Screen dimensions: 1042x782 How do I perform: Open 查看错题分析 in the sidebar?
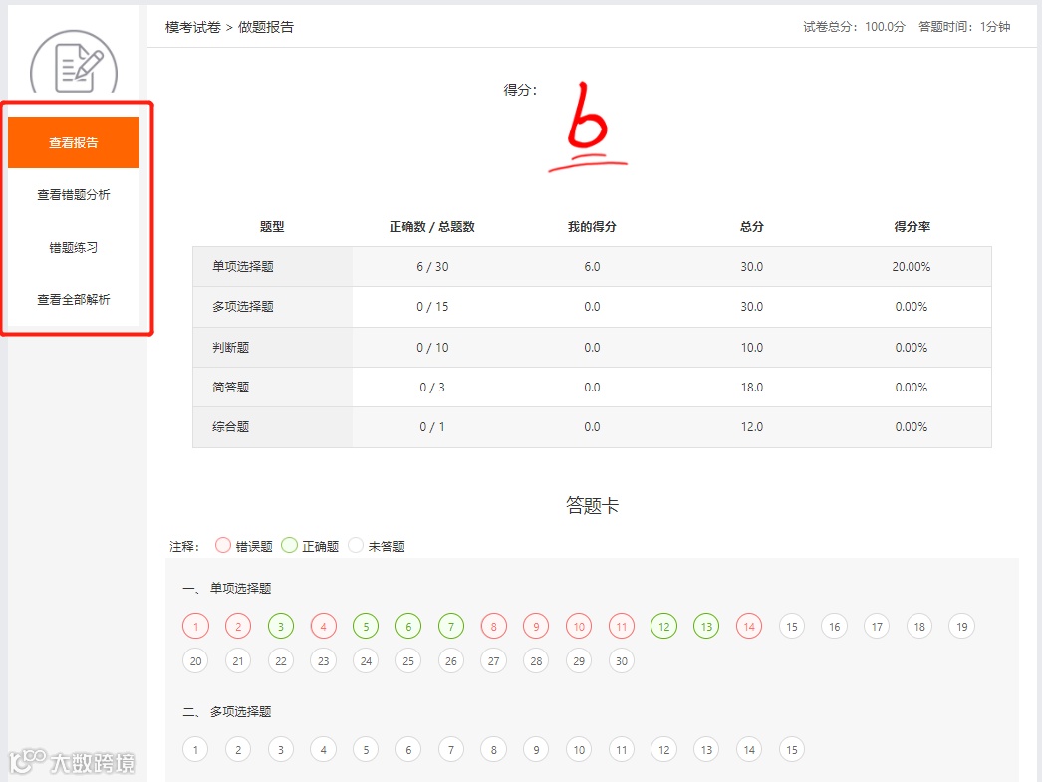point(74,194)
